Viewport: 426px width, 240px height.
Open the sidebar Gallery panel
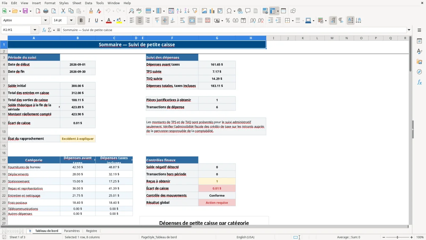pos(419,62)
